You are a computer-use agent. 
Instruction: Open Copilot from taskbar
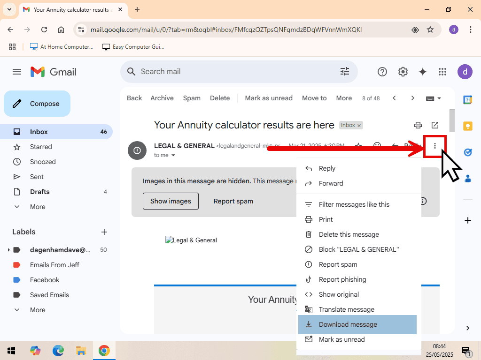(35, 351)
